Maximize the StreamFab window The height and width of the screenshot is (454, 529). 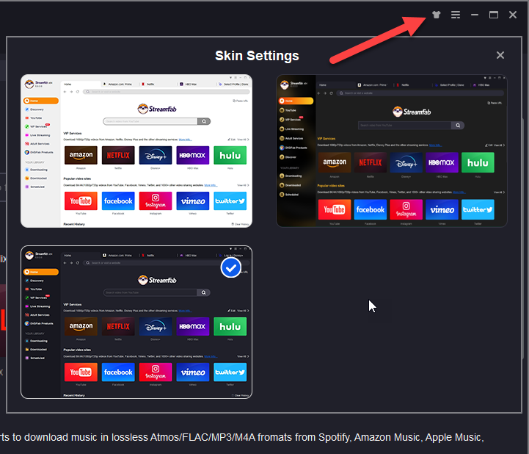click(494, 15)
